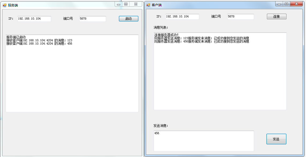
Task: Click the server log line ending with 456
Action: 39,43
